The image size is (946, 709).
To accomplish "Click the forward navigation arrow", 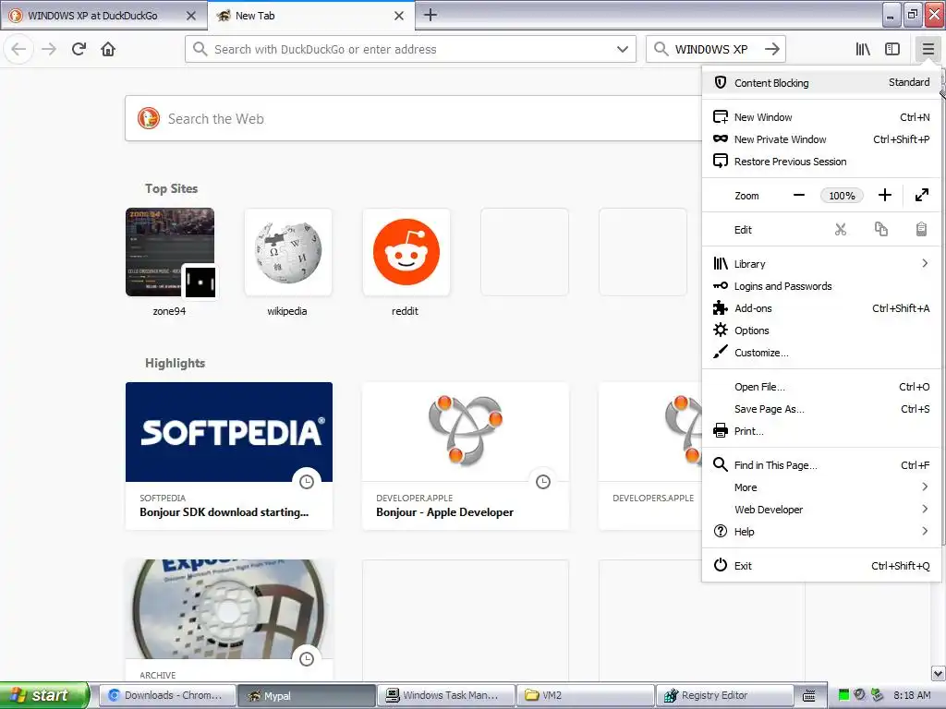I will (x=49, y=49).
